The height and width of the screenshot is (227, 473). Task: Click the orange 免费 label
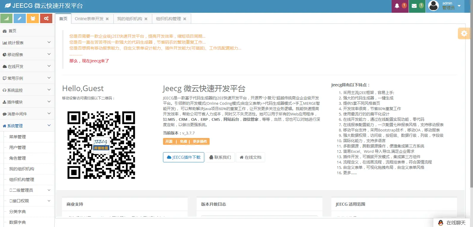[183, 142]
